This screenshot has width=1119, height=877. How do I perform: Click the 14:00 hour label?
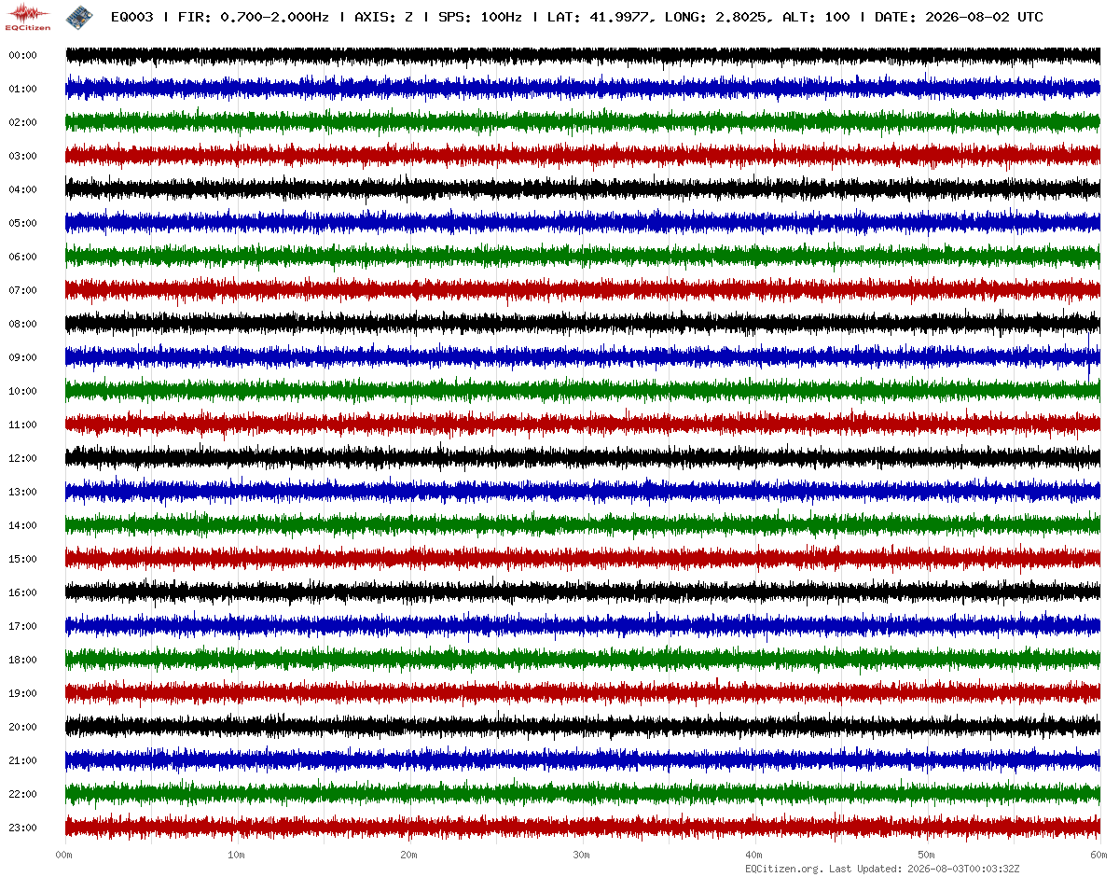22,526
